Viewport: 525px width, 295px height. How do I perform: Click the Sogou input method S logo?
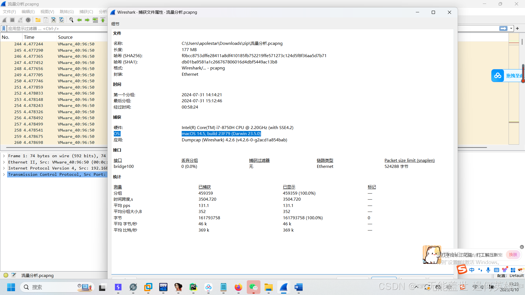pos(462,270)
